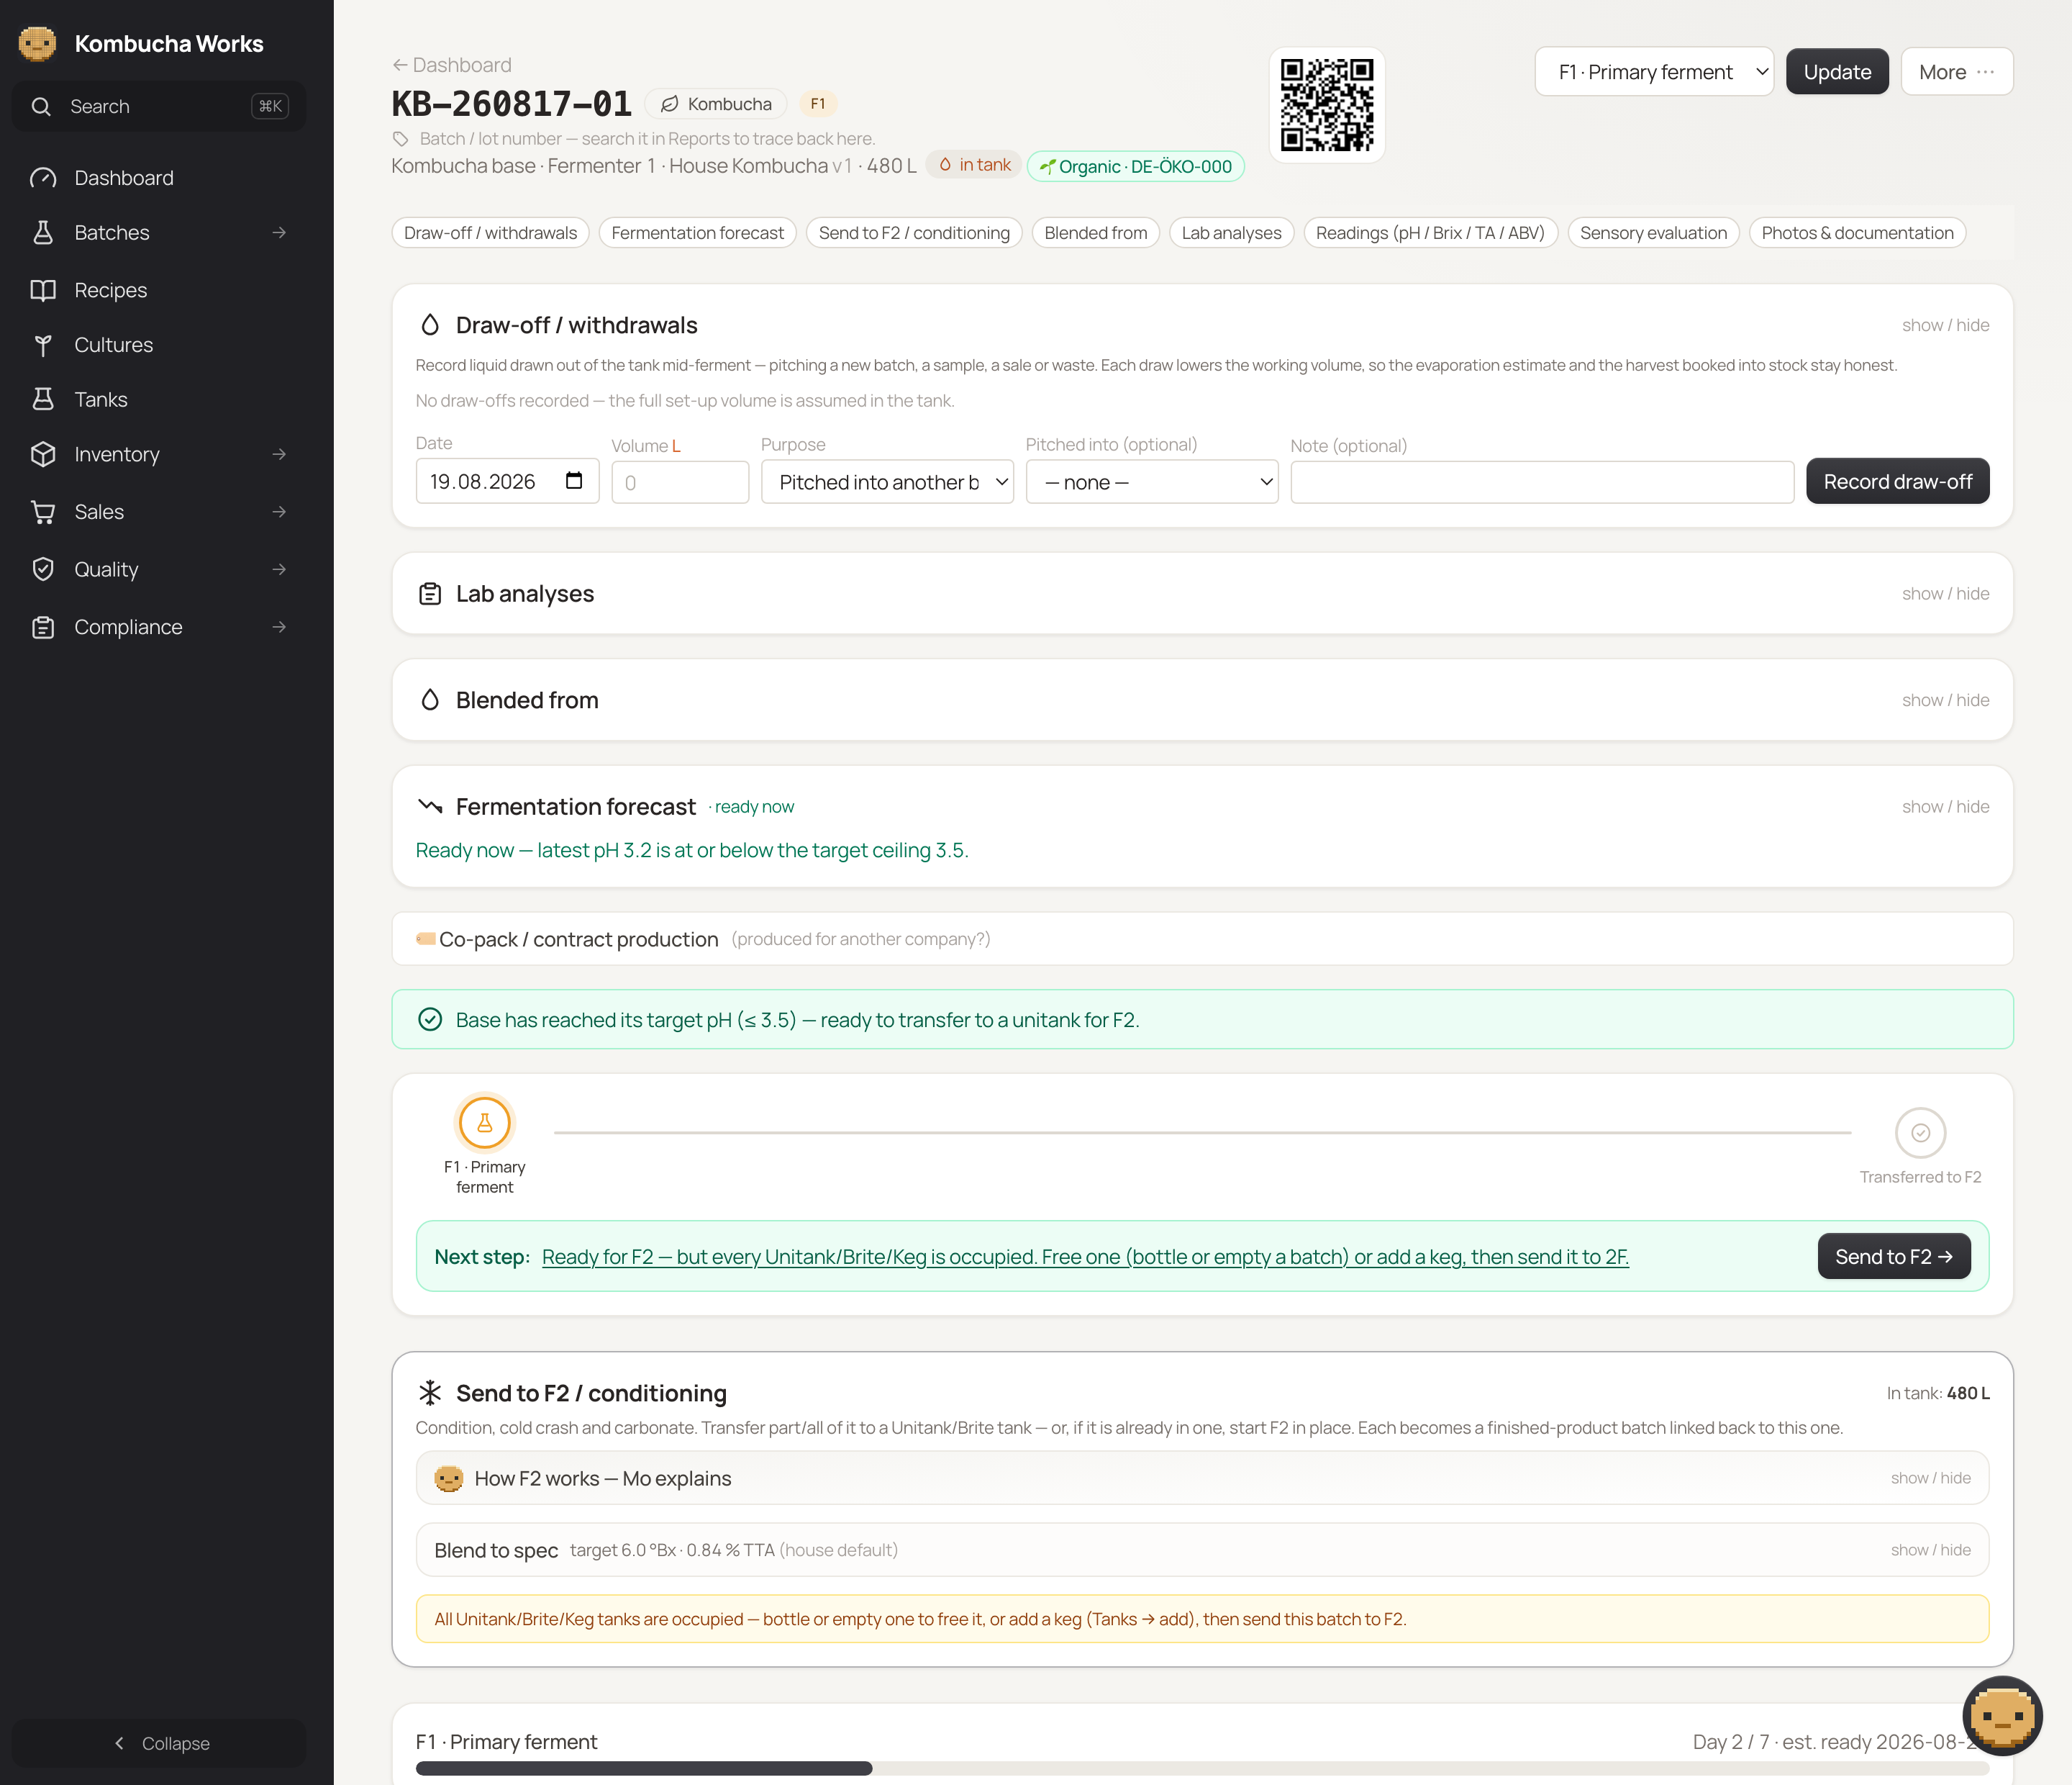Click the Kombucha Works logo icon

point(37,43)
